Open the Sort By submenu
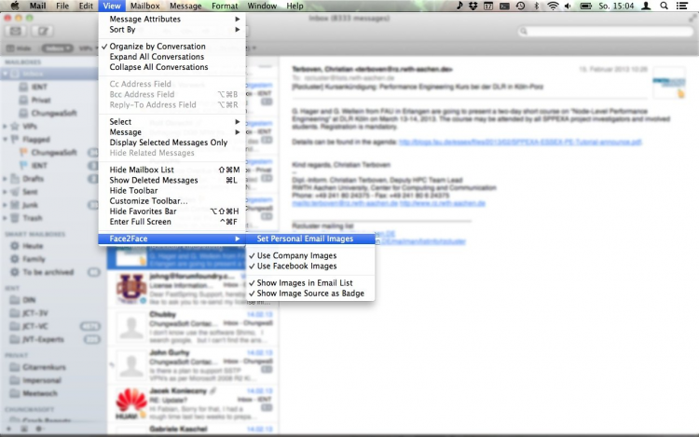 click(172, 30)
